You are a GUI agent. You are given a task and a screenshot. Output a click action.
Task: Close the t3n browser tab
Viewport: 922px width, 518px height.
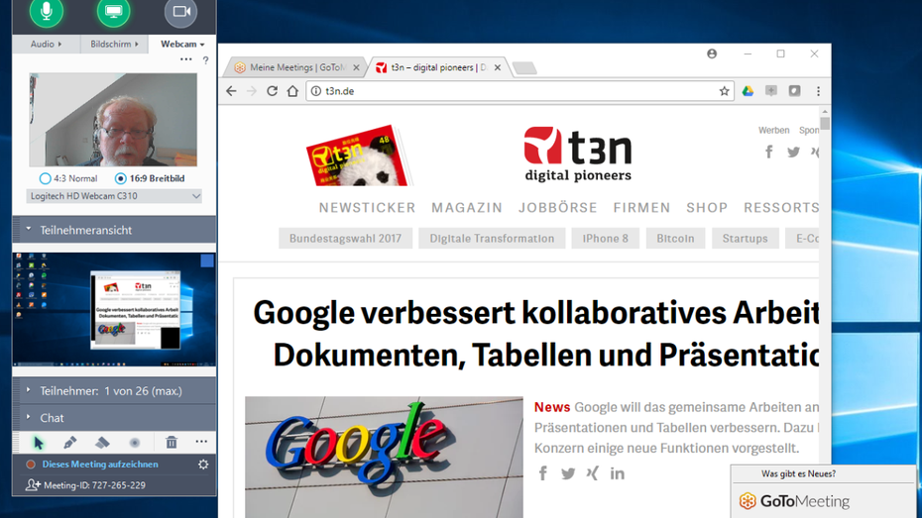pyautogui.click(x=498, y=67)
